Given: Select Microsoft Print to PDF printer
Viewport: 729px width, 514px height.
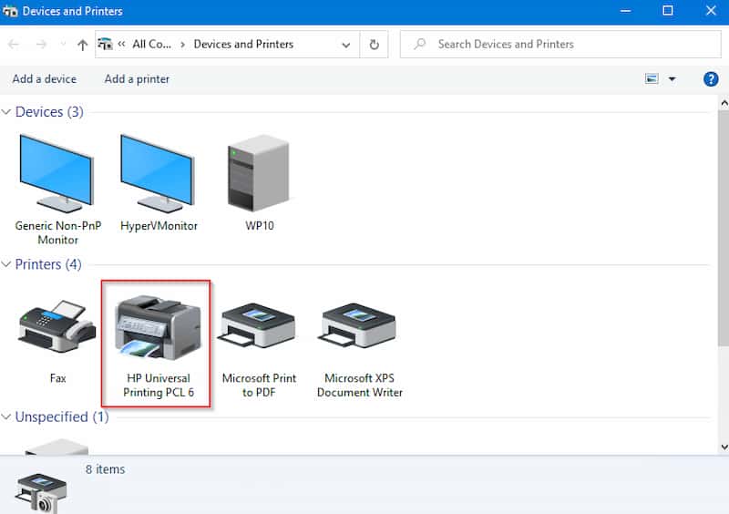Looking at the screenshot, I should click(259, 329).
